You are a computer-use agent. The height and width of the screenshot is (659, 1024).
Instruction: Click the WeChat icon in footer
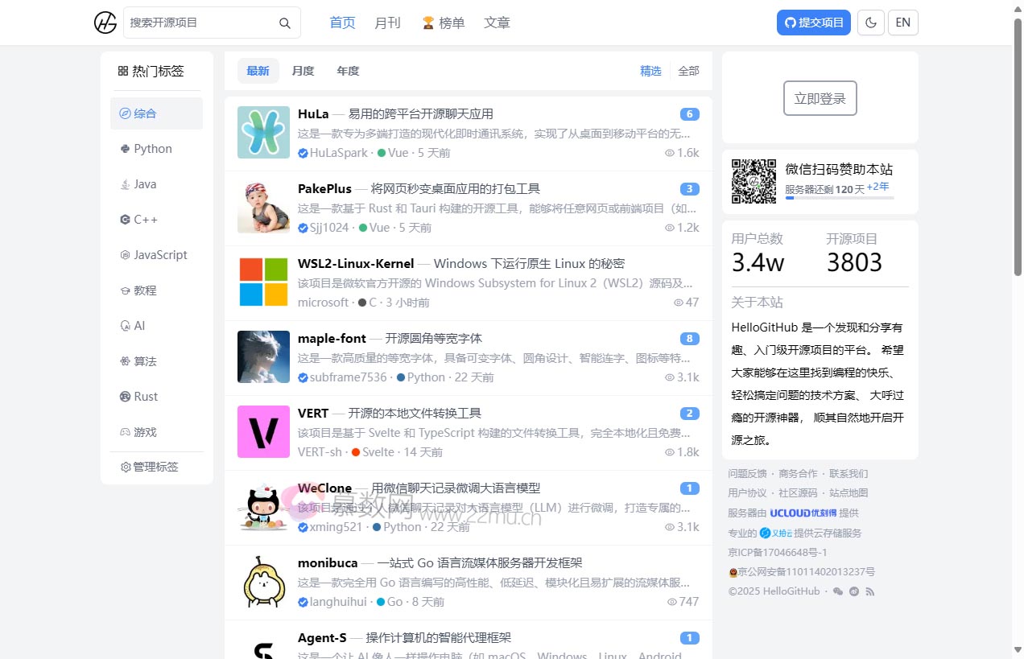click(838, 591)
